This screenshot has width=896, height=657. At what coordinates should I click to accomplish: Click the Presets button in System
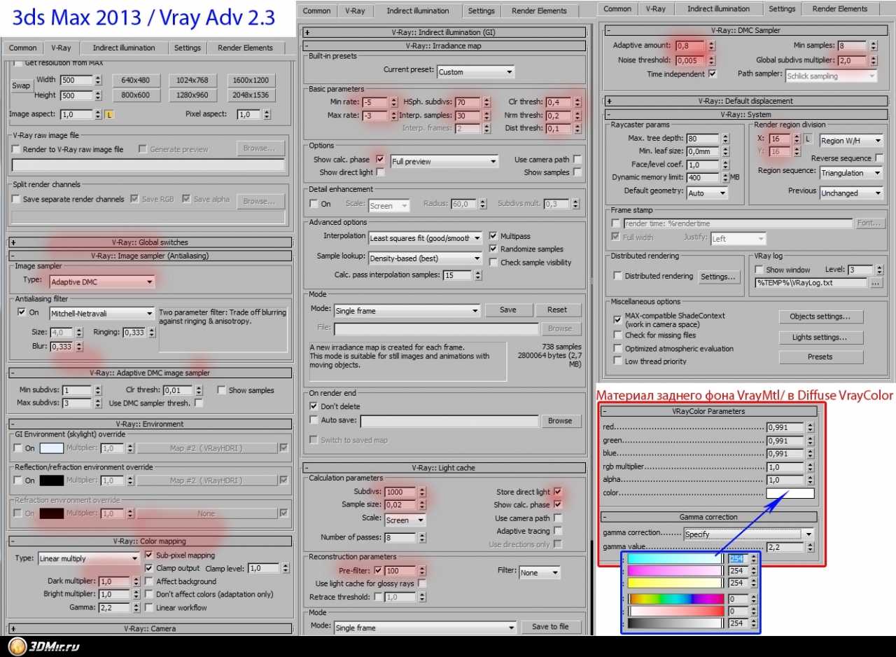point(820,357)
